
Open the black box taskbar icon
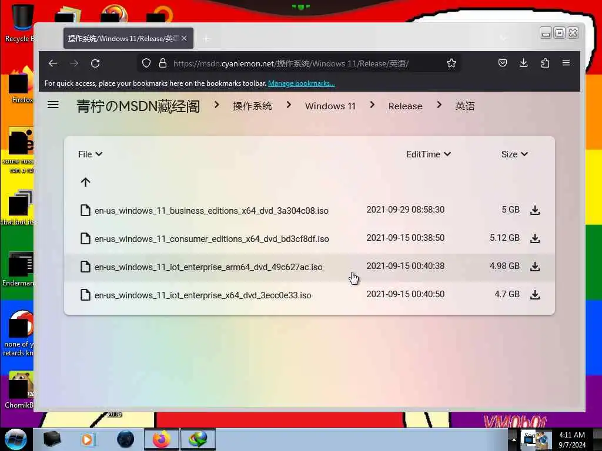[52, 439]
